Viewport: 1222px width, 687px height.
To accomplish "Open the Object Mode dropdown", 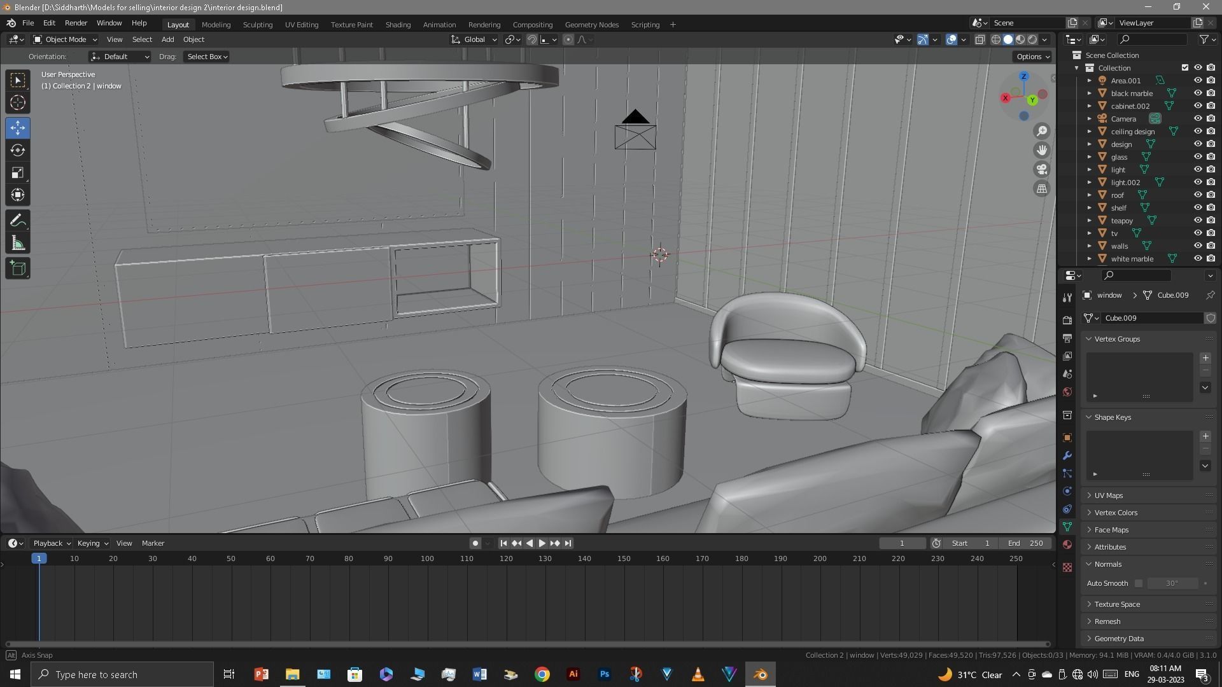I will (x=64, y=39).
